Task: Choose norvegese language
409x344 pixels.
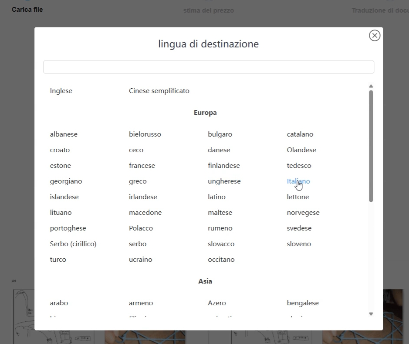Action: (x=303, y=213)
